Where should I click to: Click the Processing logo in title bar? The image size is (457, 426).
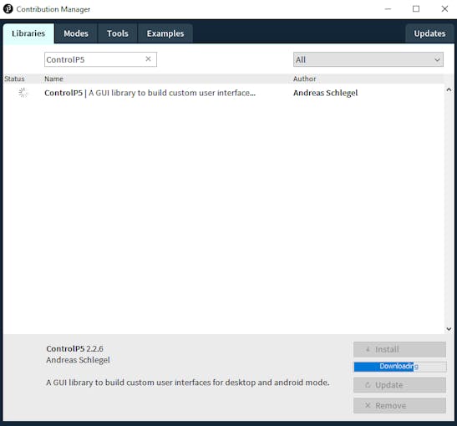8,9
